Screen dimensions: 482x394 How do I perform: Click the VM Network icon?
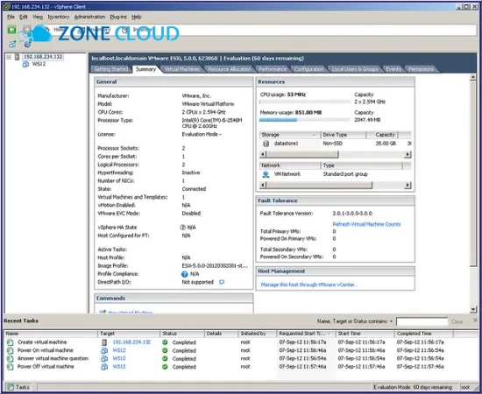coord(266,174)
